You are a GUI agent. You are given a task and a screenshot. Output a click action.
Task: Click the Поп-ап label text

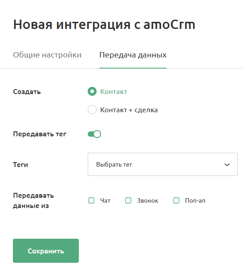[195, 200]
